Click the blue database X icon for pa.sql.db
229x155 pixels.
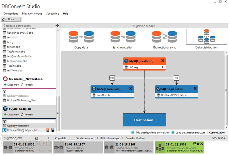coord(52,130)
